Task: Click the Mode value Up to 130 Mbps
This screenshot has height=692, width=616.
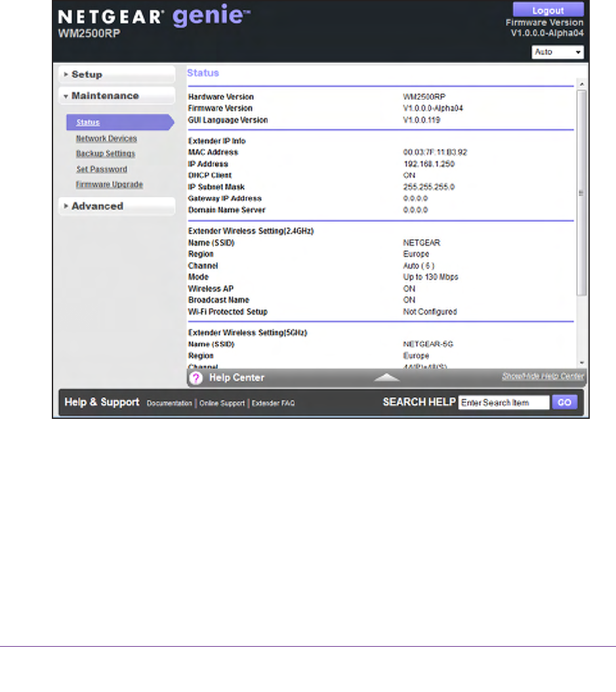Action: click(430, 277)
